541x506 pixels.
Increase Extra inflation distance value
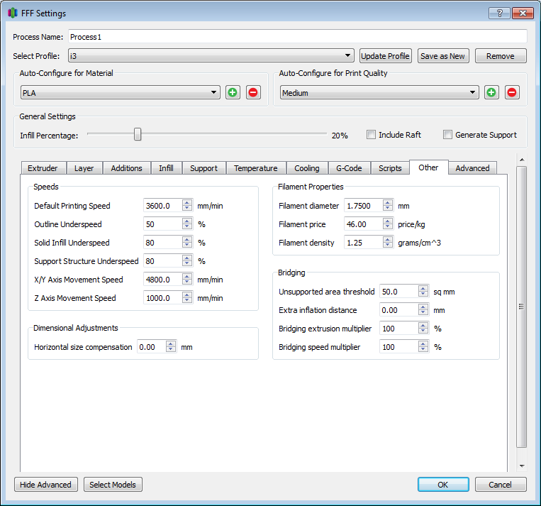click(423, 307)
